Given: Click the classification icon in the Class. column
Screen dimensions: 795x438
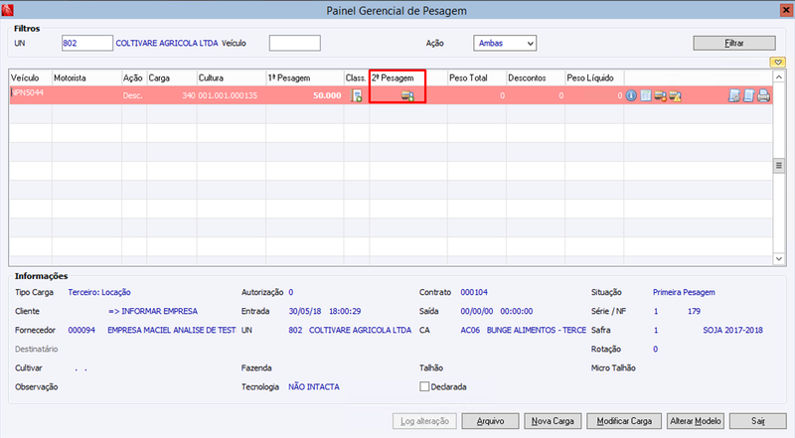Looking at the screenshot, I should [357, 95].
